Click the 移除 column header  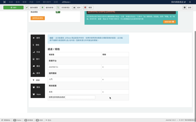115,55
